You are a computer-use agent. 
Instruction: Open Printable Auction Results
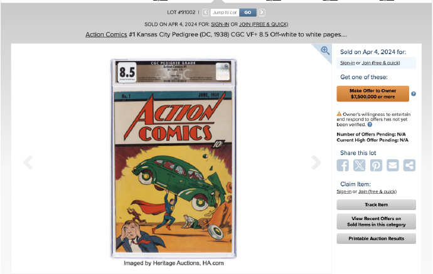376,239
